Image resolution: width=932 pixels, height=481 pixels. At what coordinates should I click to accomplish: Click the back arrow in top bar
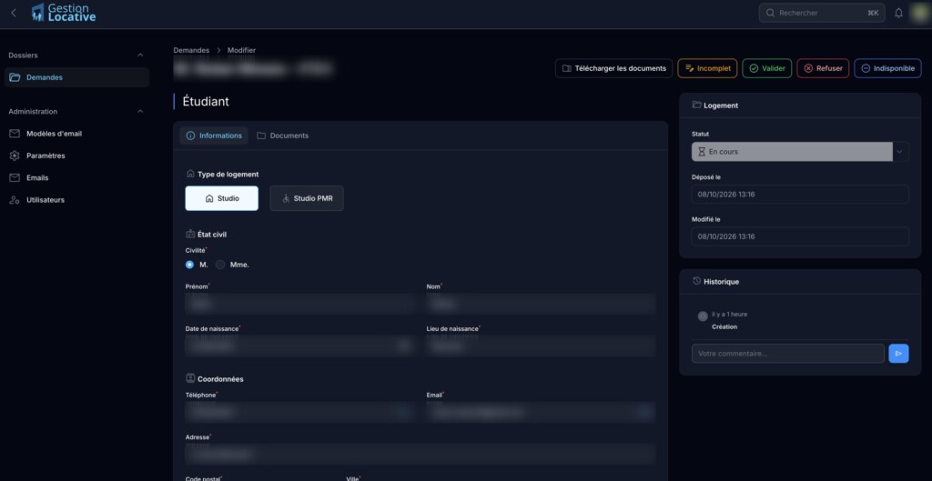14,13
